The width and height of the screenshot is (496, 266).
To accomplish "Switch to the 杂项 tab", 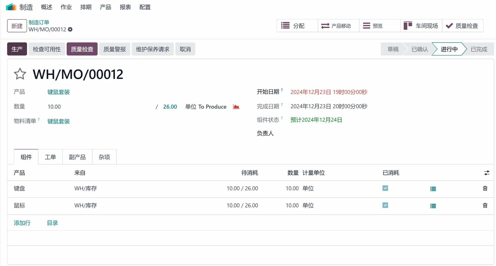I will (x=104, y=157).
